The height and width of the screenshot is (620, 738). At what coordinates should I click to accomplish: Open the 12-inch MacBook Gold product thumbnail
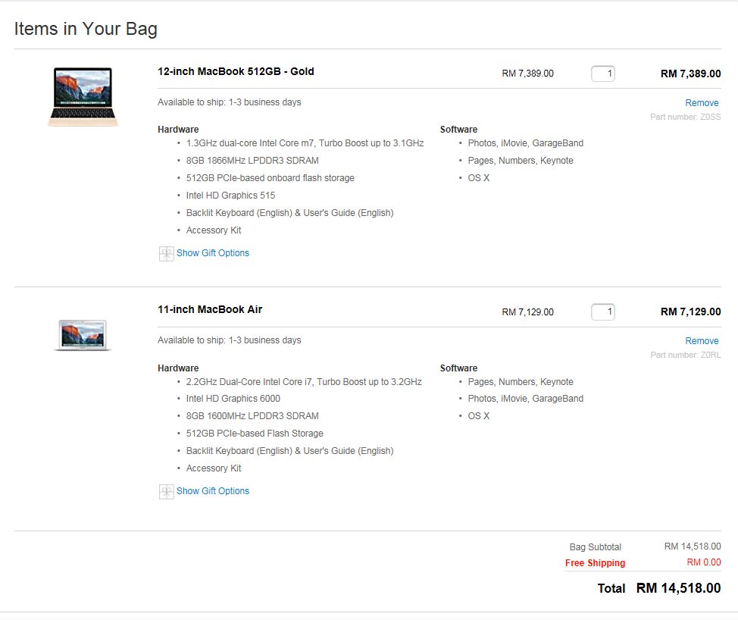click(83, 97)
